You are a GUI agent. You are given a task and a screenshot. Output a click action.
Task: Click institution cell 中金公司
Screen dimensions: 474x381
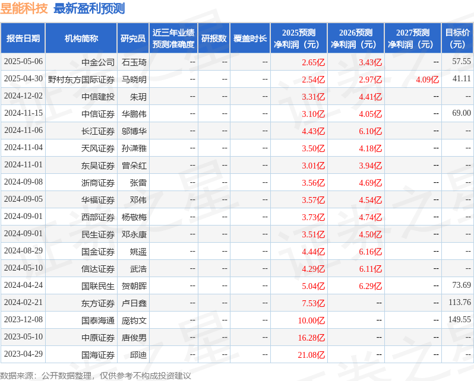[98, 62]
